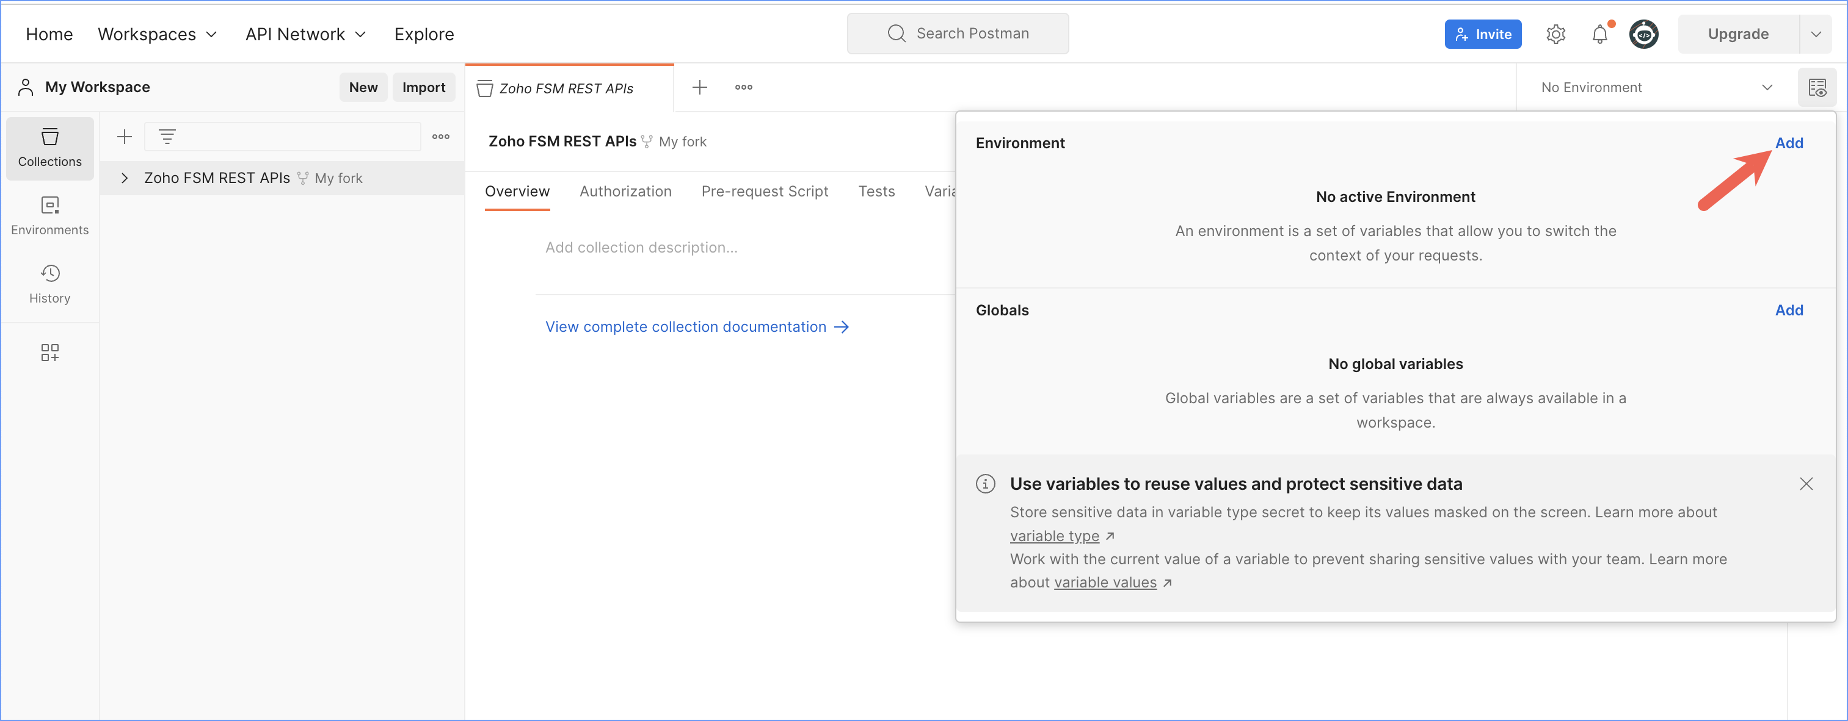Toggle the environment quick look icon
The width and height of the screenshot is (1848, 721).
coord(1816,87)
